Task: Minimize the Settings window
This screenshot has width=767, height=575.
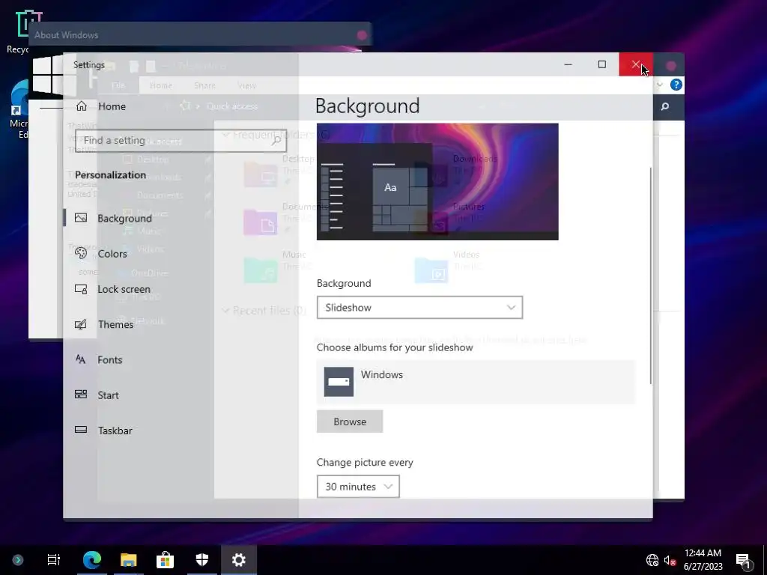Action: [568, 64]
